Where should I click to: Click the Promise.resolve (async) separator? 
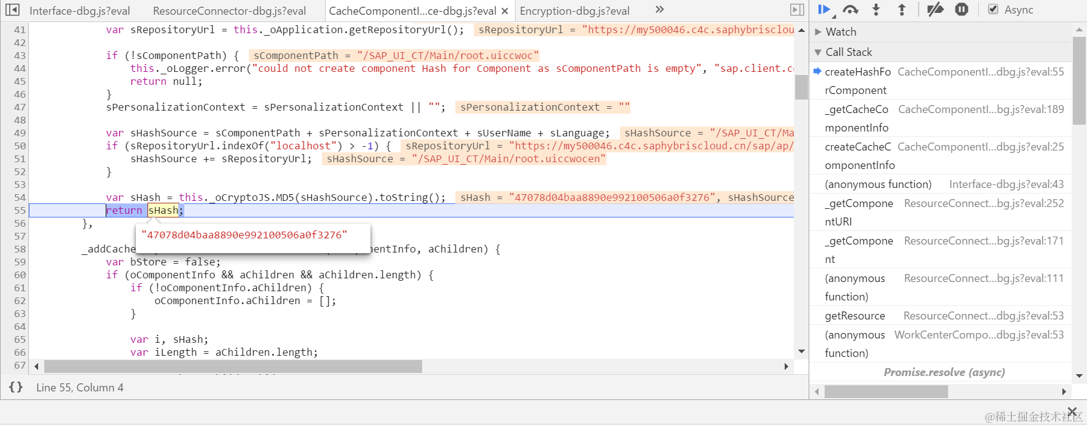[x=944, y=372]
